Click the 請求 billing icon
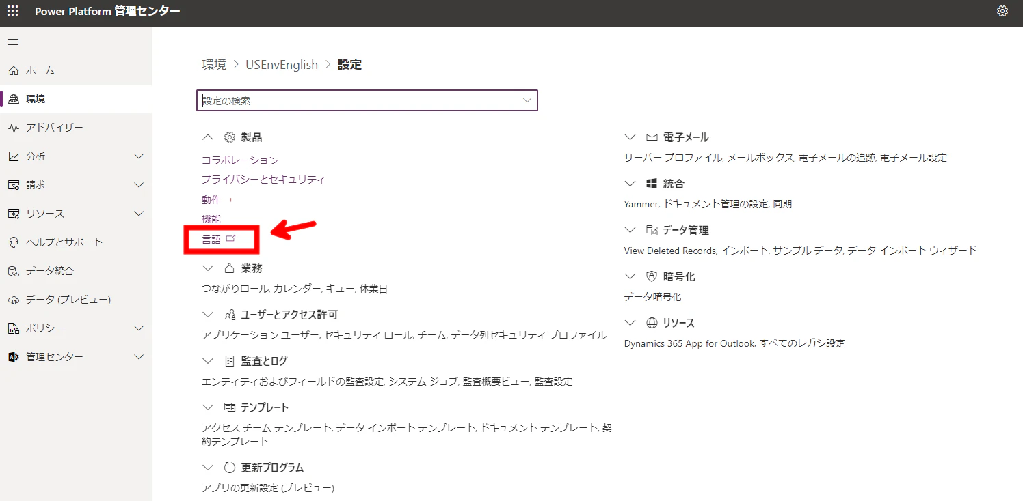Image resolution: width=1023 pixels, height=501 pixels. 13,185
